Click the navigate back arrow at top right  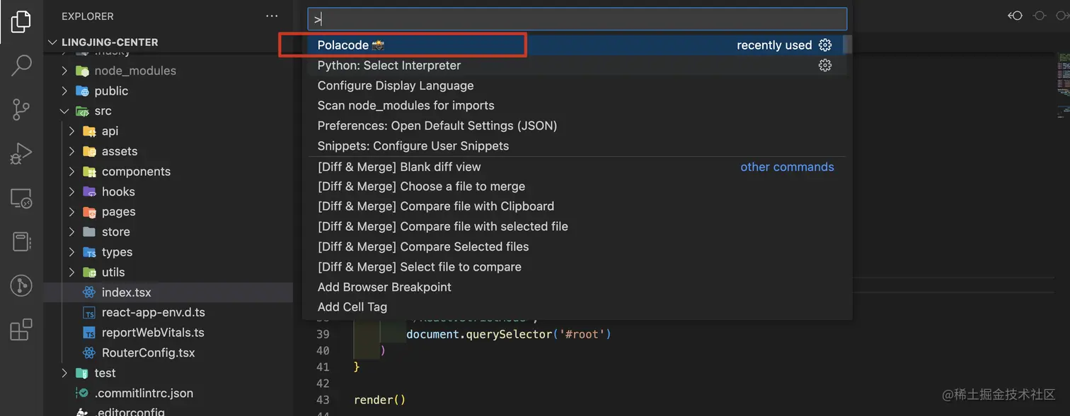pos(1015,15)
